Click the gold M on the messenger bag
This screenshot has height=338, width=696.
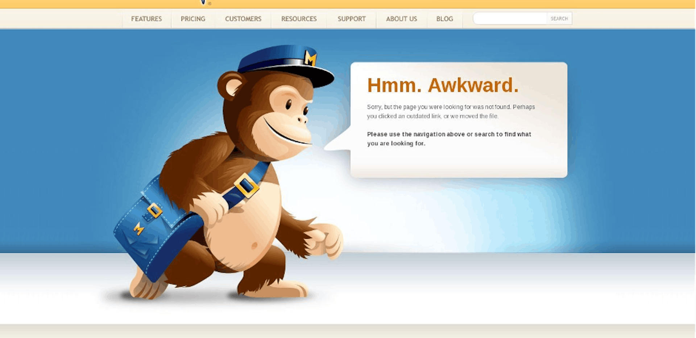click(138, 228)
